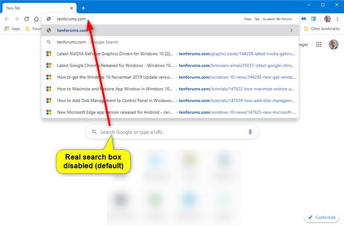Select the New Tab tab
Viewport: 344px width, 227px height.
39,8
